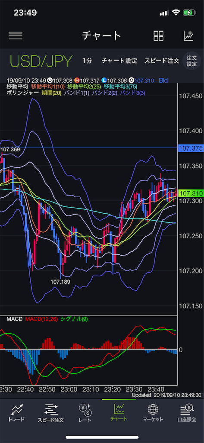Tap the MACD zero level label
The width and height of the screenshot is (204, 443).
click(181, 350)
